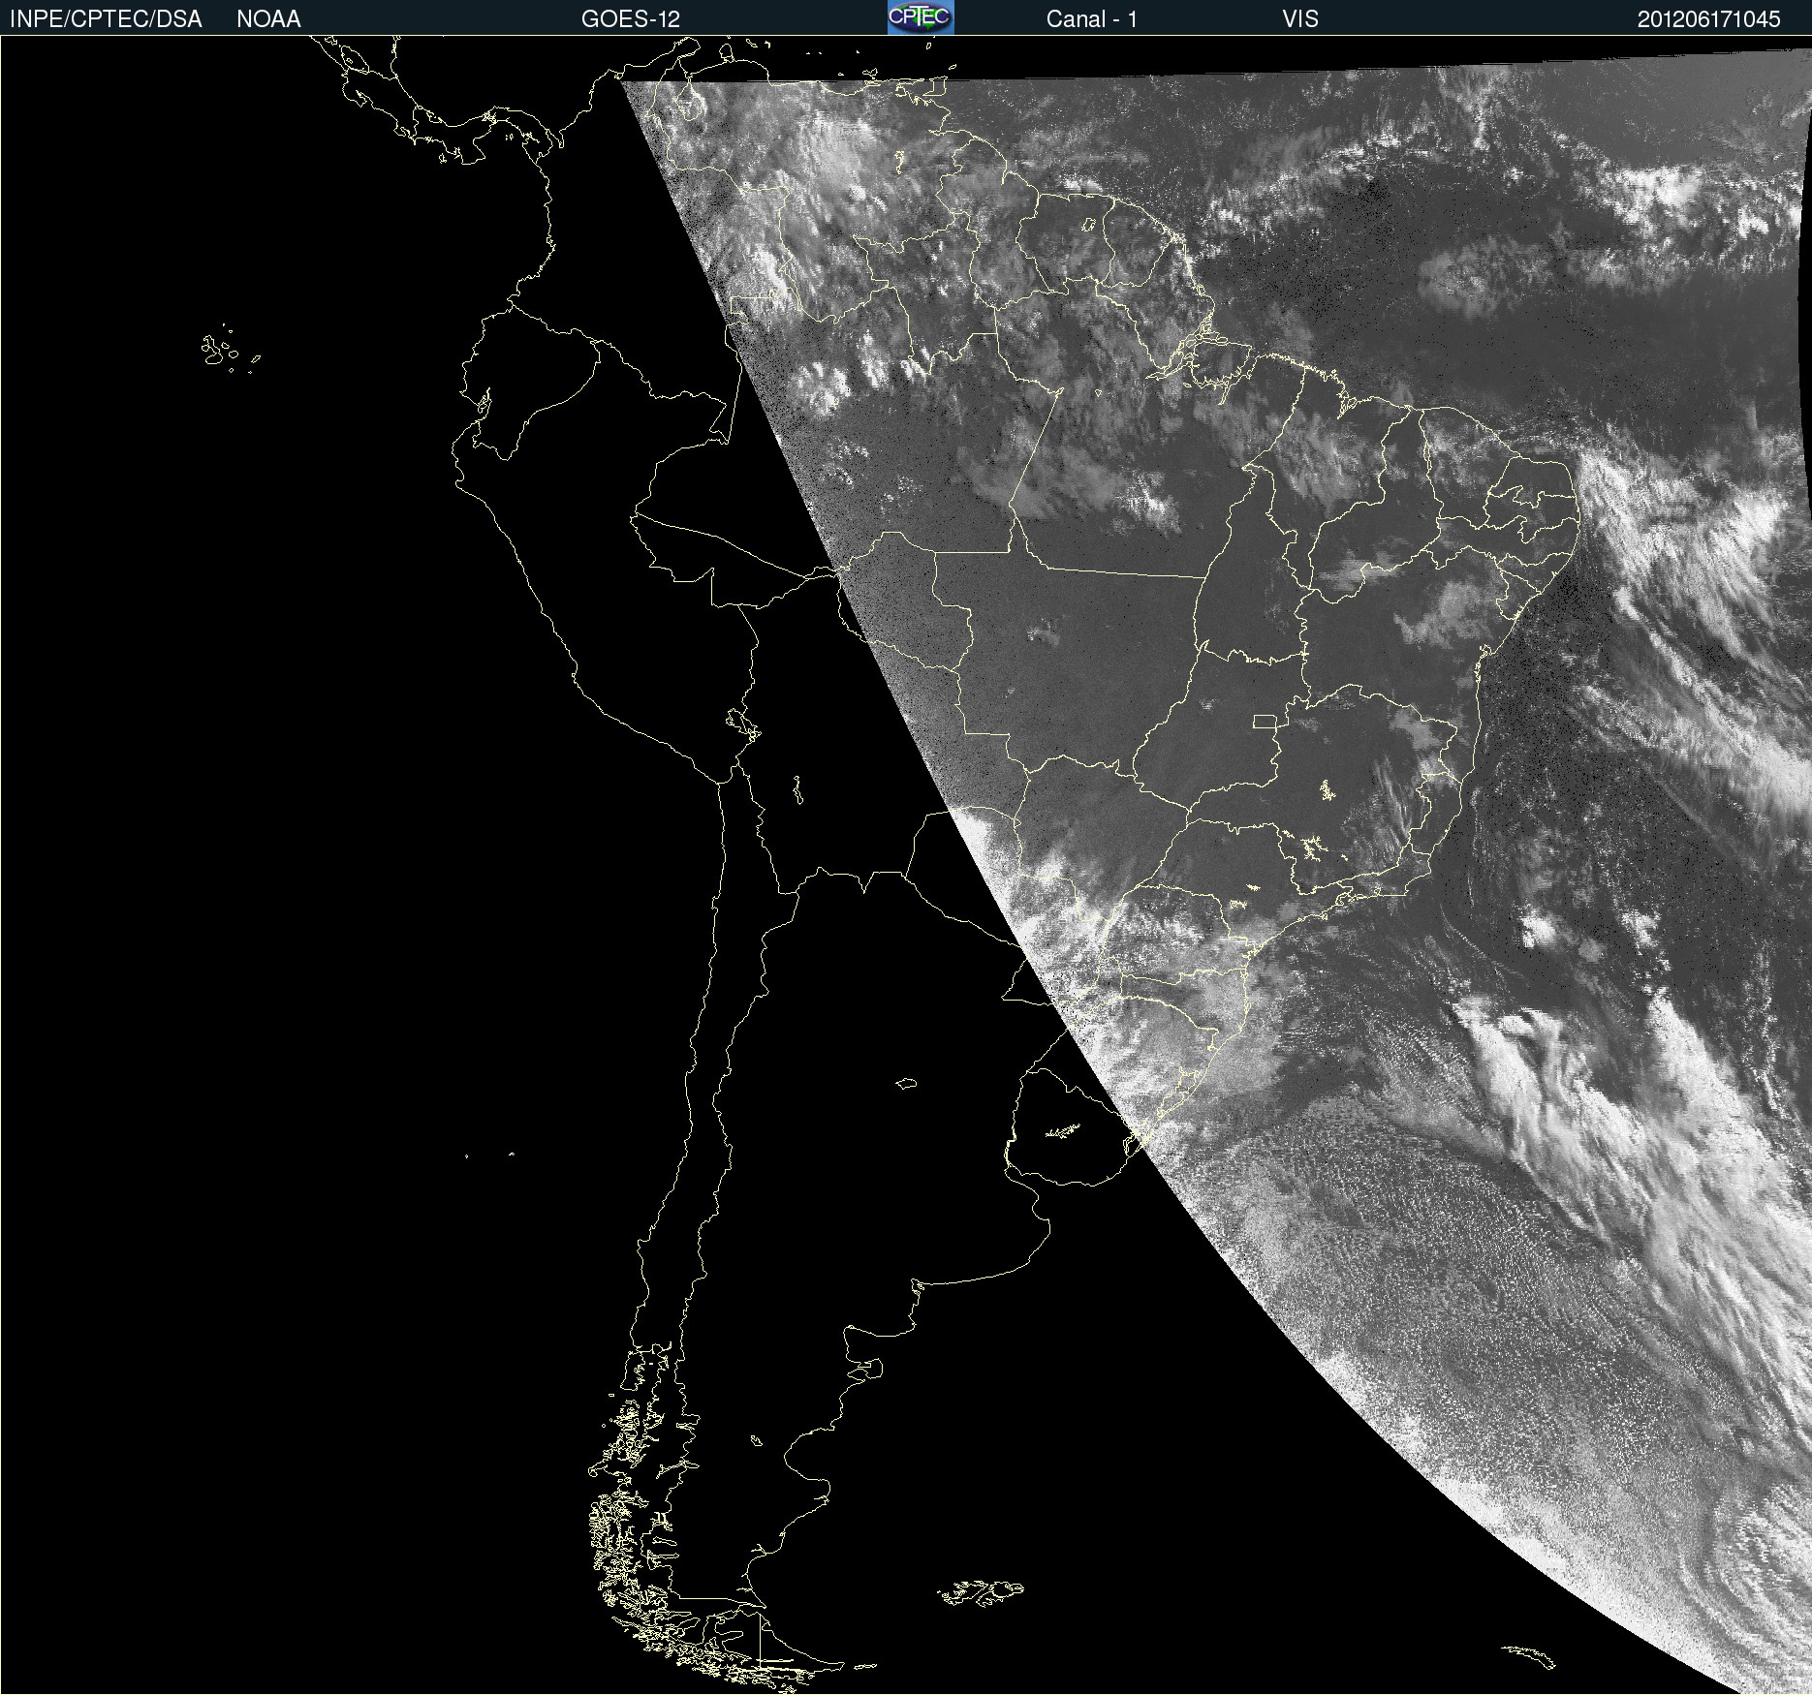Click the 201206171045 timestamp
Viewport: 1812px width, 1695px height.
(1709, 19)
